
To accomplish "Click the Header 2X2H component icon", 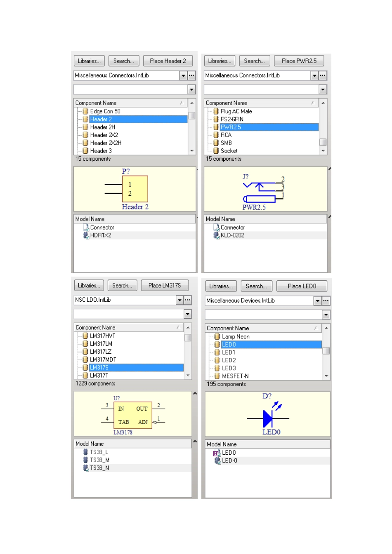I will pos(85,143).
